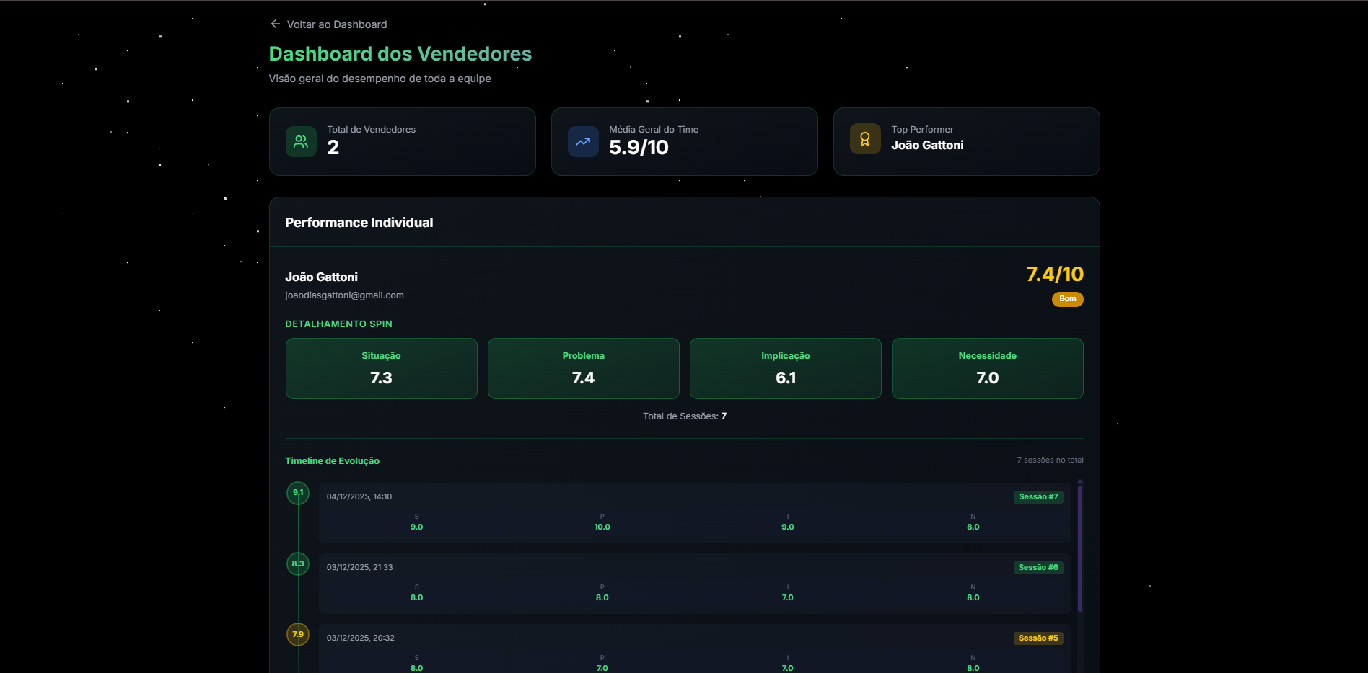Open the Voltar ao Dashboard link
The image size is (1368, 673).
click(336, 24)
